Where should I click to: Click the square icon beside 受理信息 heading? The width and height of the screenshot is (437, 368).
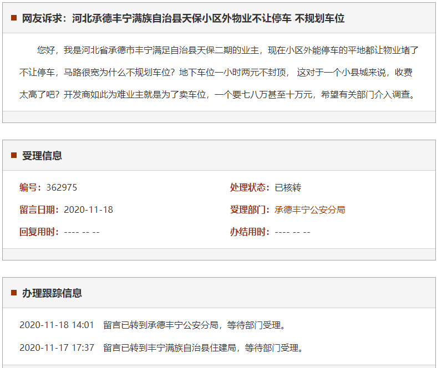pos(14,156)
